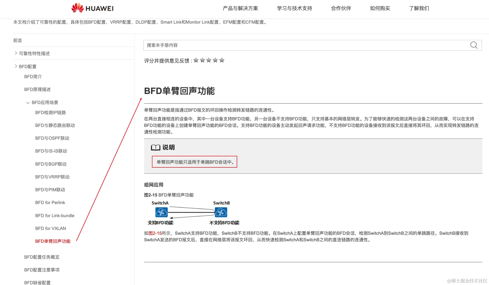The image size is (489, 285).
Task: Rate the document one star
Action: pyautogui.click(x=196, y=60)
